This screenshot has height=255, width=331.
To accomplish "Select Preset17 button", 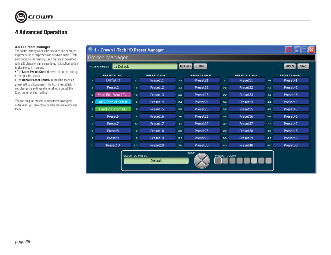I will (x=157, y=123).
